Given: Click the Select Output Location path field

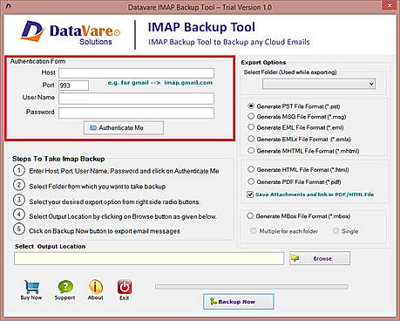Looking at the screenshot, I should (x=149, y=258).
